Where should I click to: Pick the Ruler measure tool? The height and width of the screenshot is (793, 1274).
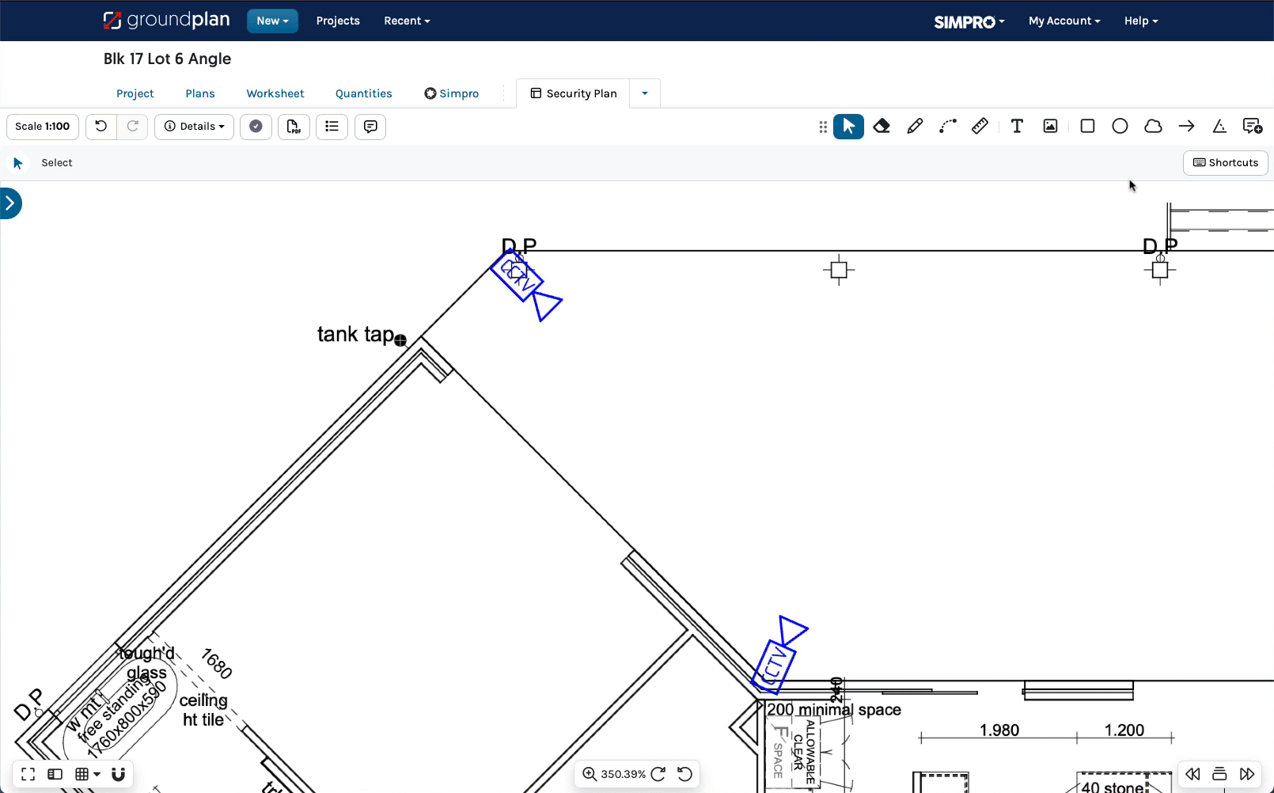(x=980, y=127)
